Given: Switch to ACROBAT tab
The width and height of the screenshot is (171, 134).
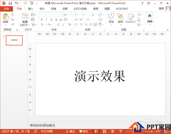Looking at the screenshot, I should [122, 9].
